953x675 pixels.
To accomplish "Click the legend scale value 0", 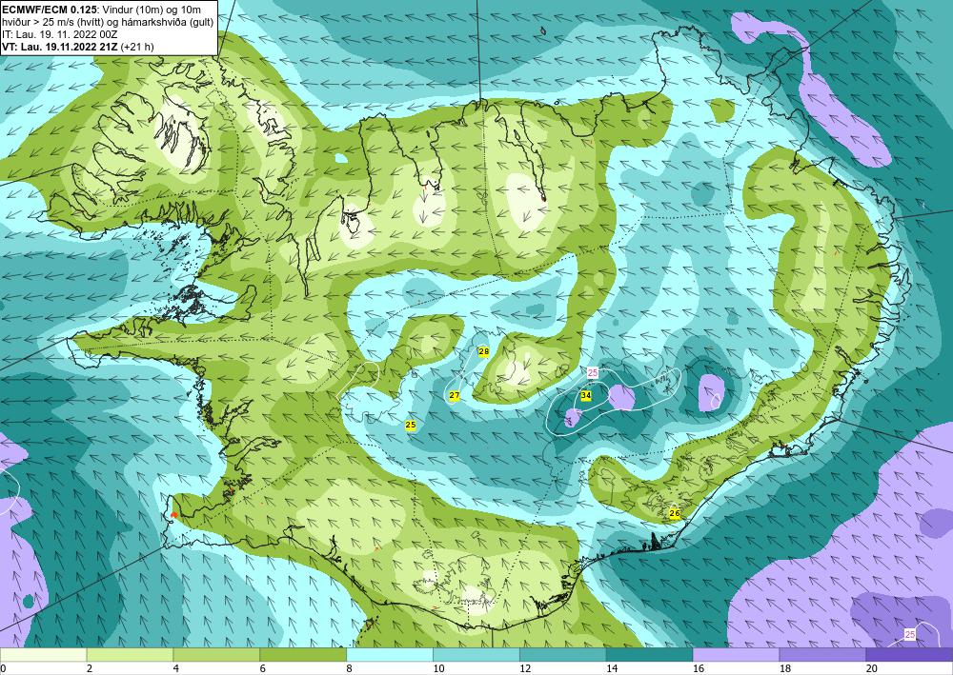I will point(3,668).
